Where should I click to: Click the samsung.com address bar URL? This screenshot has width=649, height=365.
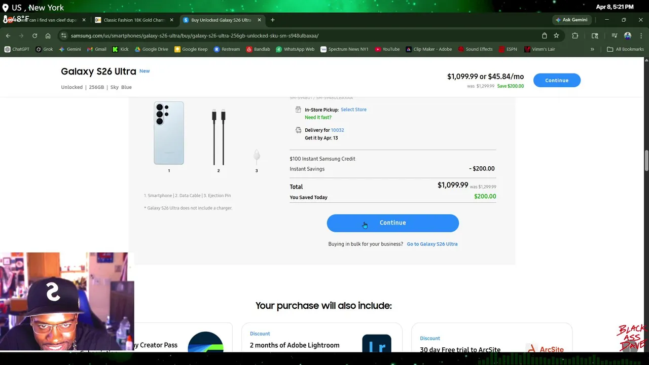tap(195, 35)
